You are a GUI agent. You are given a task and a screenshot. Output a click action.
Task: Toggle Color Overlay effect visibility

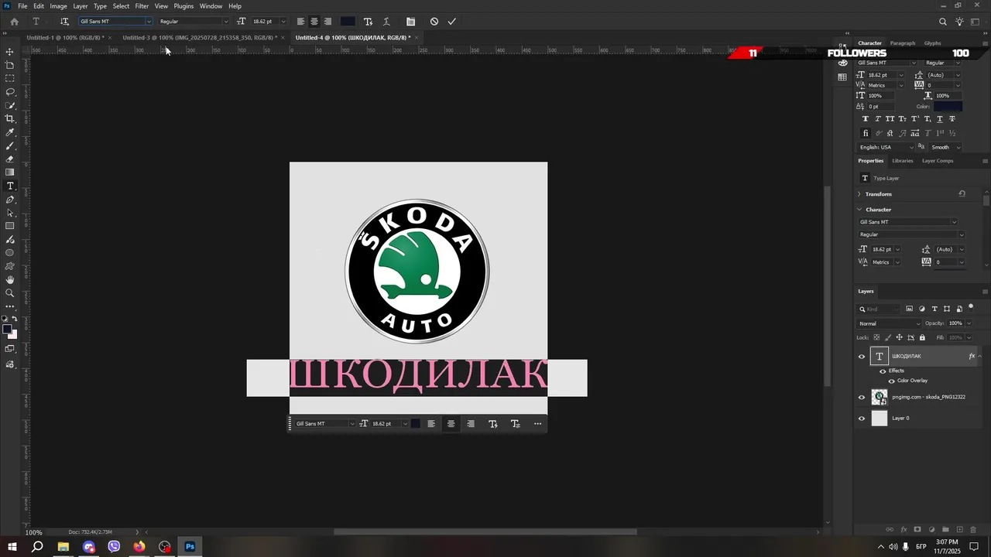pyautogui.click(x=891, y=381)
